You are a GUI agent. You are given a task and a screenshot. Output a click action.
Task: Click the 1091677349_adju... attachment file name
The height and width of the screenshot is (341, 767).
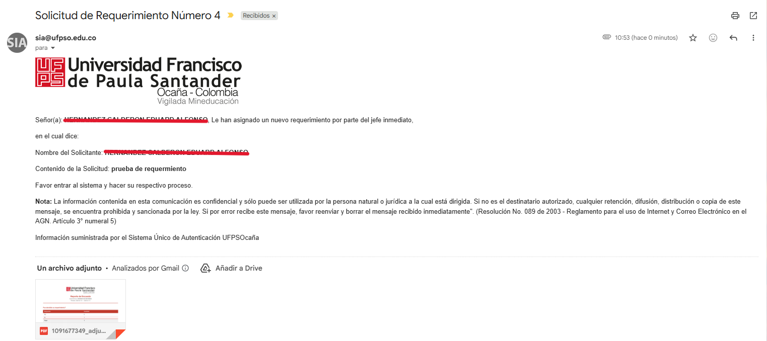[79, 331]
